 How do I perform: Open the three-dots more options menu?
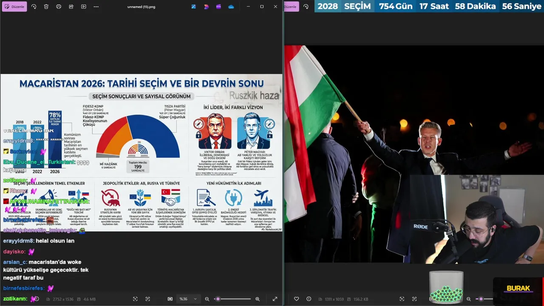click(96, 6)
